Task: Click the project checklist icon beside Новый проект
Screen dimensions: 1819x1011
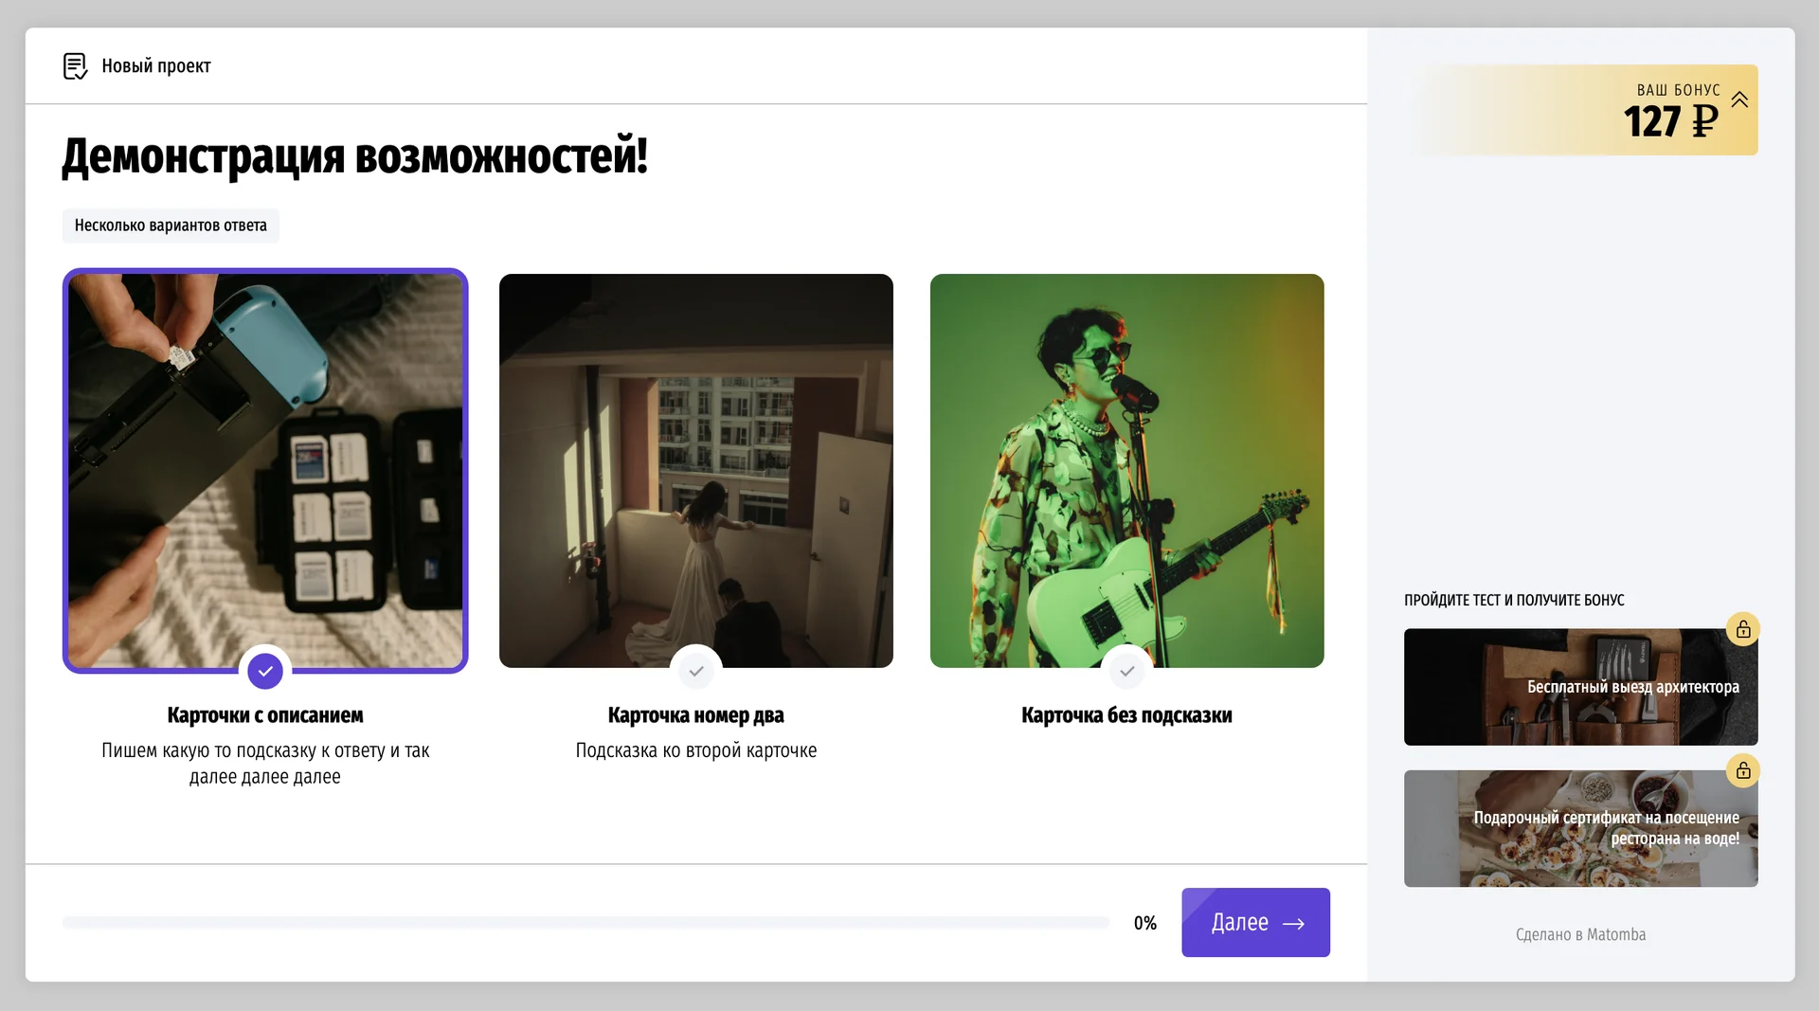Action: (x=75, y=66)
